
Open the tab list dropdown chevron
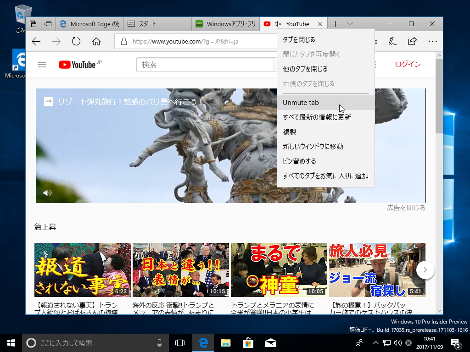pos(350,23)
